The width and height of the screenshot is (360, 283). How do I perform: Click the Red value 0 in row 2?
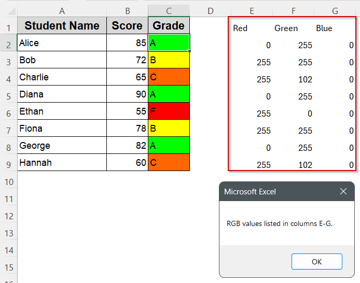tap(268, 46)
